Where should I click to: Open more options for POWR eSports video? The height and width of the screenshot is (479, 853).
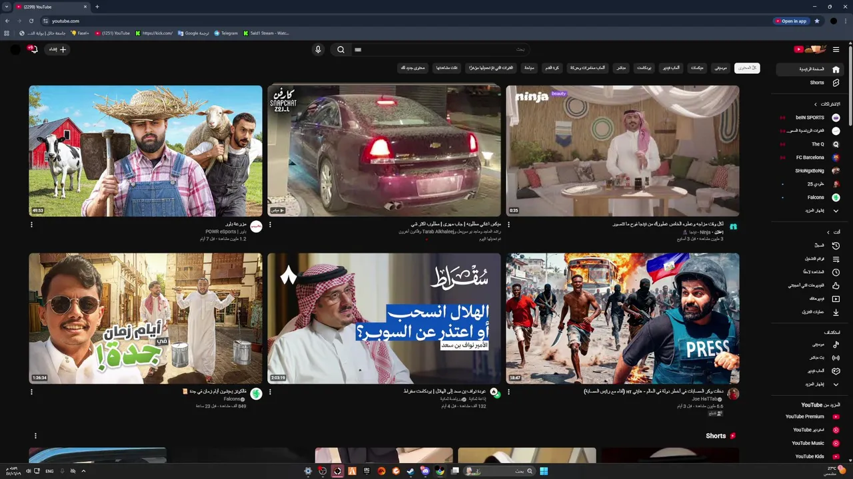click(x=31, y=224)
